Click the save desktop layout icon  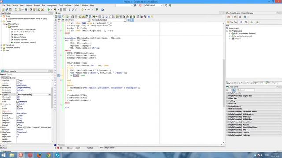[x=167, y=5]
